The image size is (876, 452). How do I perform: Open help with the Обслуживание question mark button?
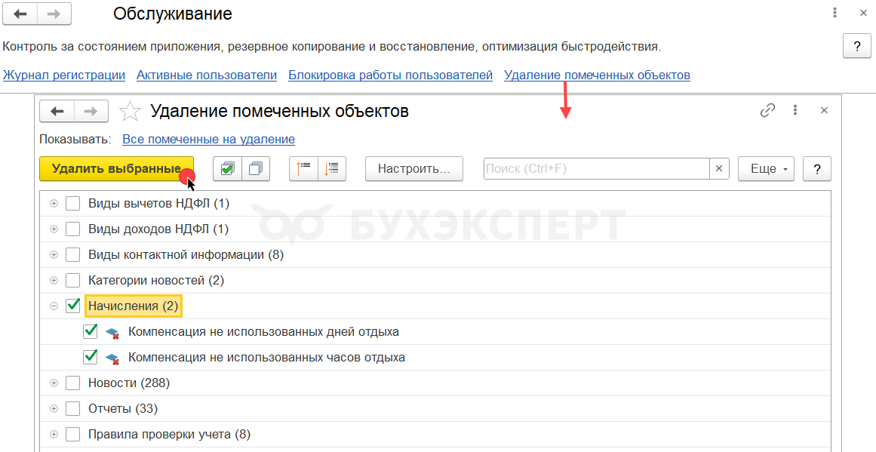[857, 46]
